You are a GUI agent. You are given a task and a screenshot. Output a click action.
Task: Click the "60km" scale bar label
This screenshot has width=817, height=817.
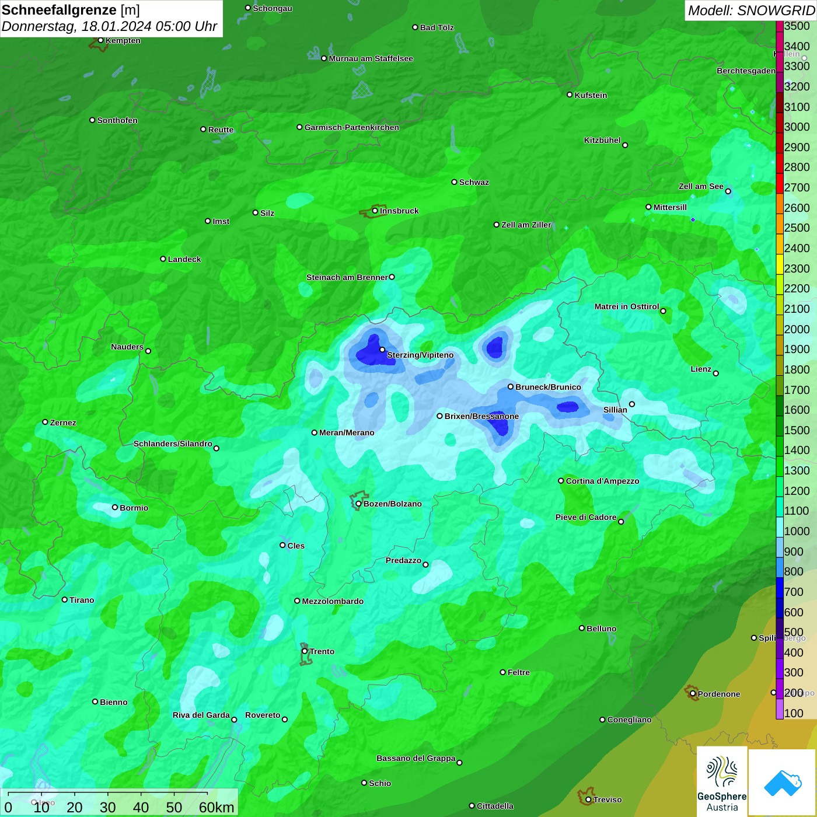217,807
